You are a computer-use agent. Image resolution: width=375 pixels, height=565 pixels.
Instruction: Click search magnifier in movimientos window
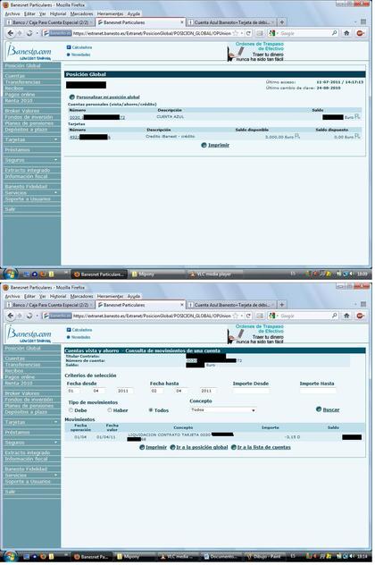click(334, 316)
